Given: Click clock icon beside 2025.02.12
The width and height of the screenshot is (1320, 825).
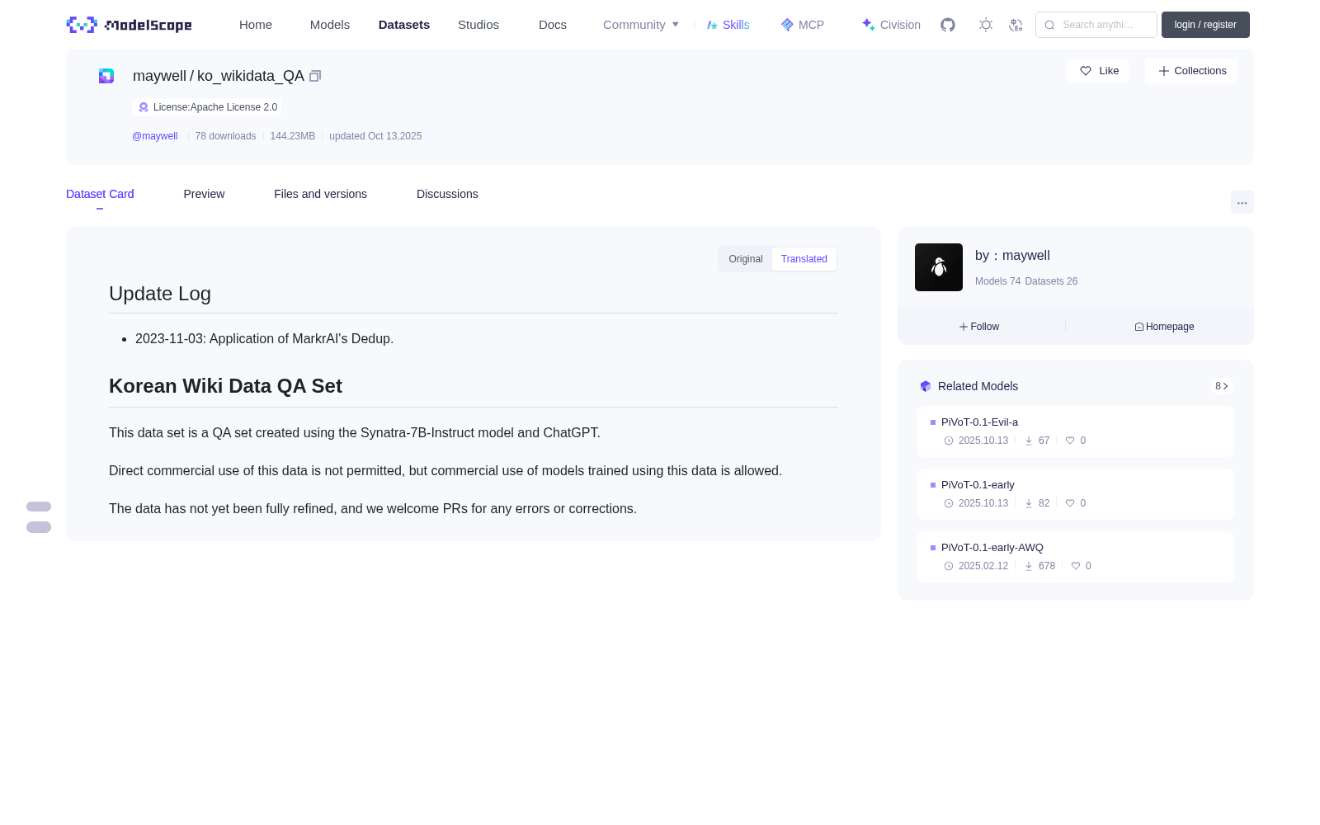Looking at the screenshot, I should (949, 566).
